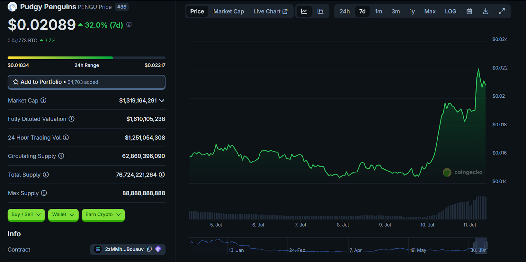Expand the Market Cap details chevron

point(162,101)
